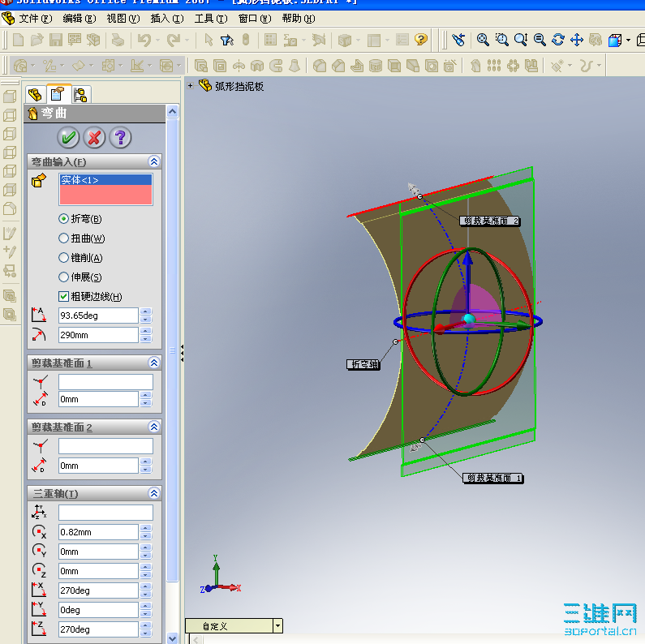
Task: Collapse the 弯曲输入(F) section
Action: tap(154, 161)
